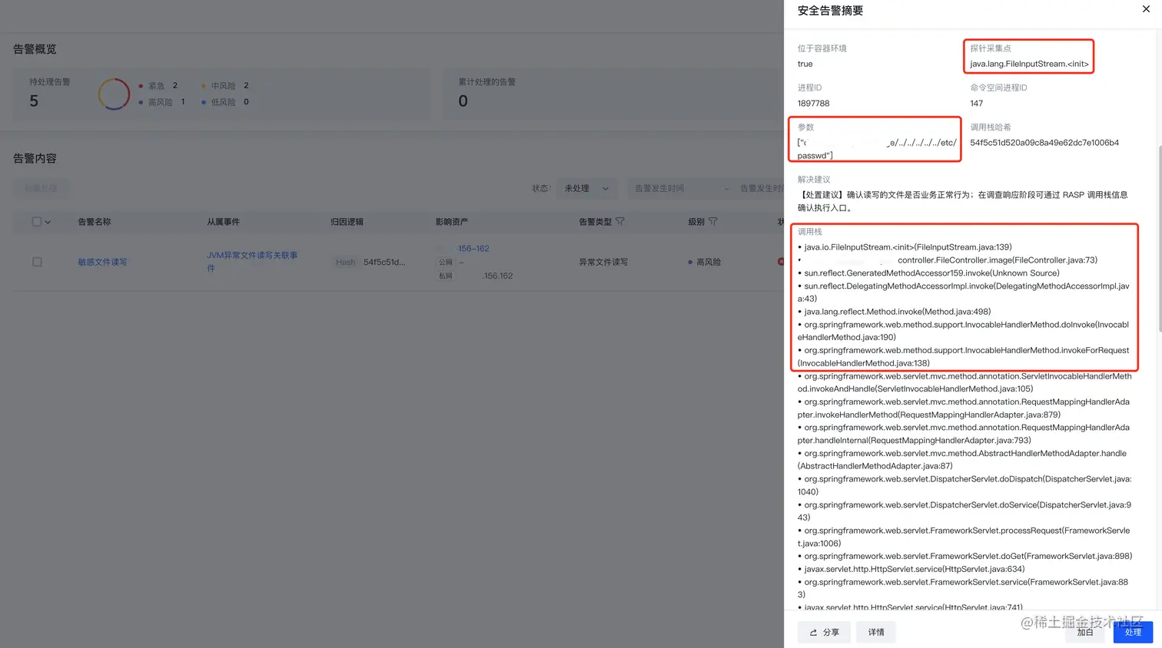Click the DispatcherServlet.doDispatch stack line
Viewport: 1162px width, 648px height.
click(964, 485)
